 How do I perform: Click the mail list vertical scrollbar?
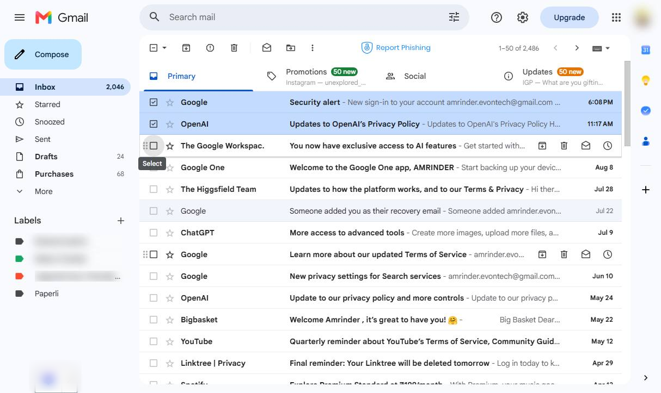[x=627, y=103]
